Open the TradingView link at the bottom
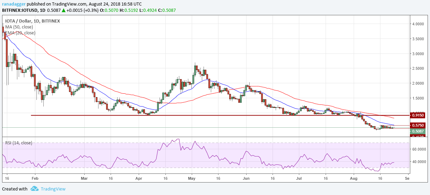Viewport: 430px width, 195px height. pyautogui.click(x=53, y=189)
